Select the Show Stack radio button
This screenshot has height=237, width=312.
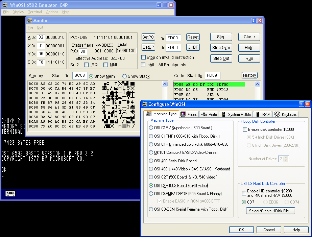coord(124,76)
